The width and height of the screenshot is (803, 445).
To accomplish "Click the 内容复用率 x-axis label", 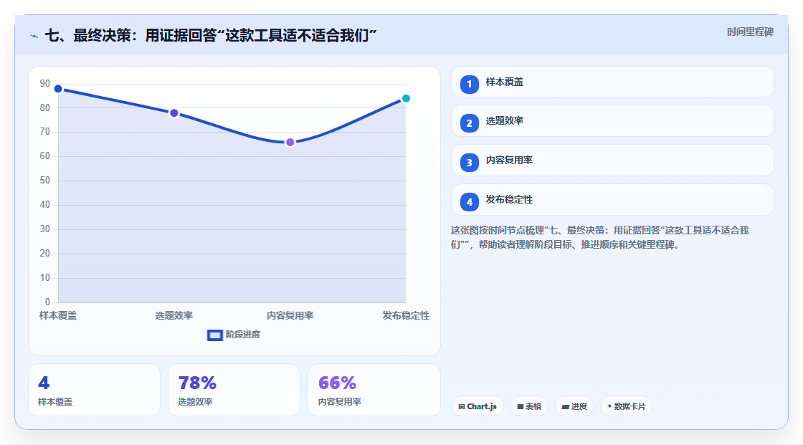I will (290, 316).
